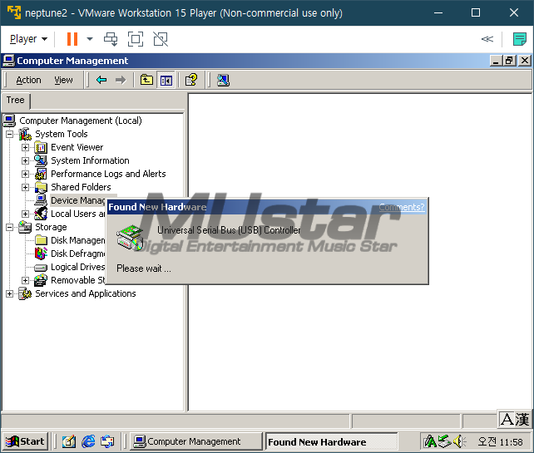
Task: Select Device Manager in the tree
Action: coord(78,200)
